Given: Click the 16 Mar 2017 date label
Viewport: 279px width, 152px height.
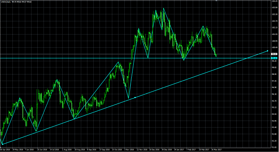Looking at the screenshot, I should tap(216, 150).
